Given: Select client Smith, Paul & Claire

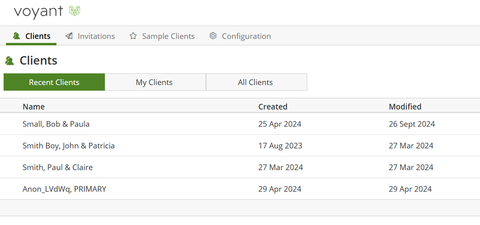Looking at the screenshot, I should pyautogui.click(x=240, y=167).
